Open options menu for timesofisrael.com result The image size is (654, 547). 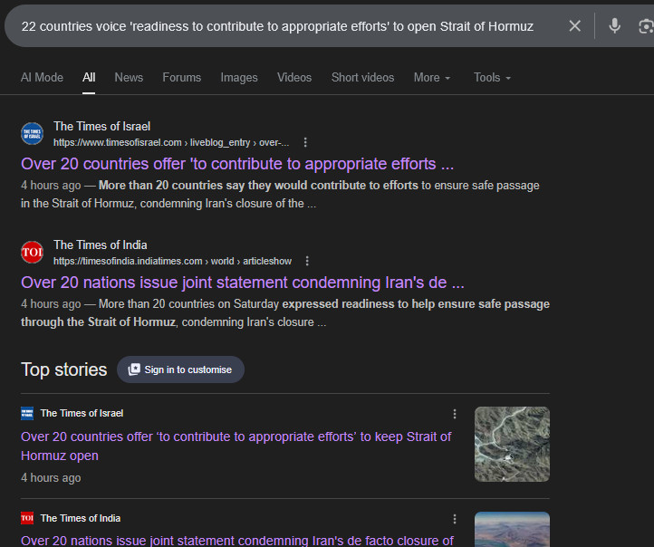click(x=305, y=142)
